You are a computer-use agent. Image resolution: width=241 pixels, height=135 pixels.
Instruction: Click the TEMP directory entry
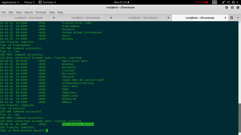coord(65,90)
